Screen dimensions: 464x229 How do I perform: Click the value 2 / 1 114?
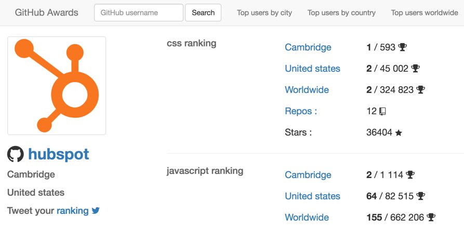(385, 175)
